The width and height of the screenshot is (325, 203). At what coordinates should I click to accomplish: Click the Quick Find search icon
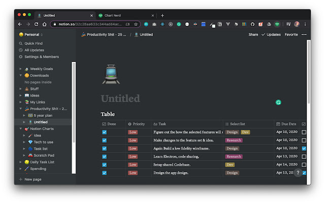coord(20,43)
